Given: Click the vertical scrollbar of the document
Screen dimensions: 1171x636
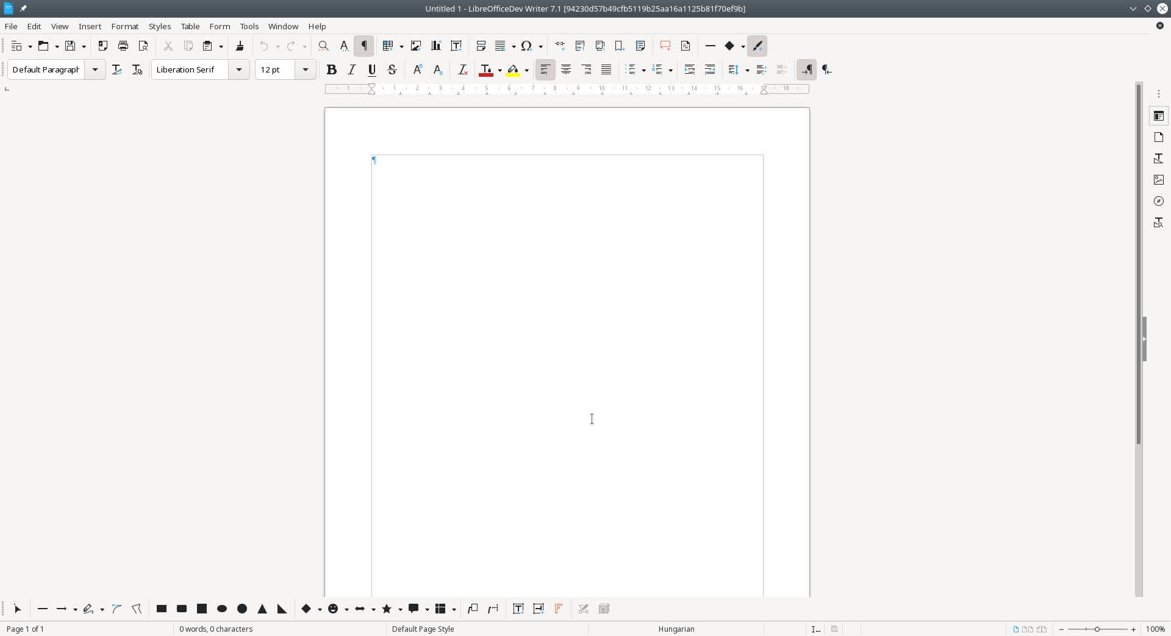Looking at the screenshot, I should click(x=1138, y=263).
